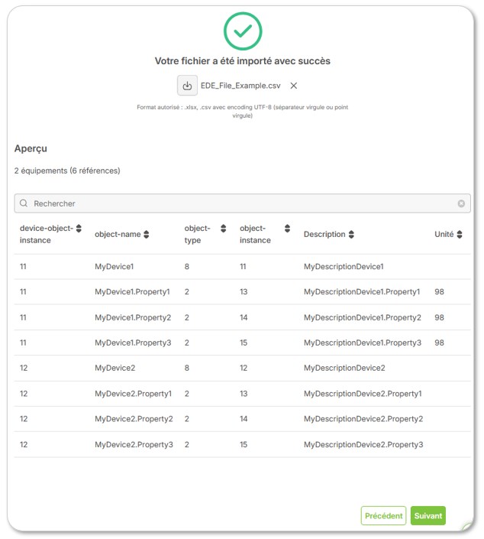Select the MyDevice2 object-name cell
The height and width of the screenshot is (539, 484).
tap(115, 368)
